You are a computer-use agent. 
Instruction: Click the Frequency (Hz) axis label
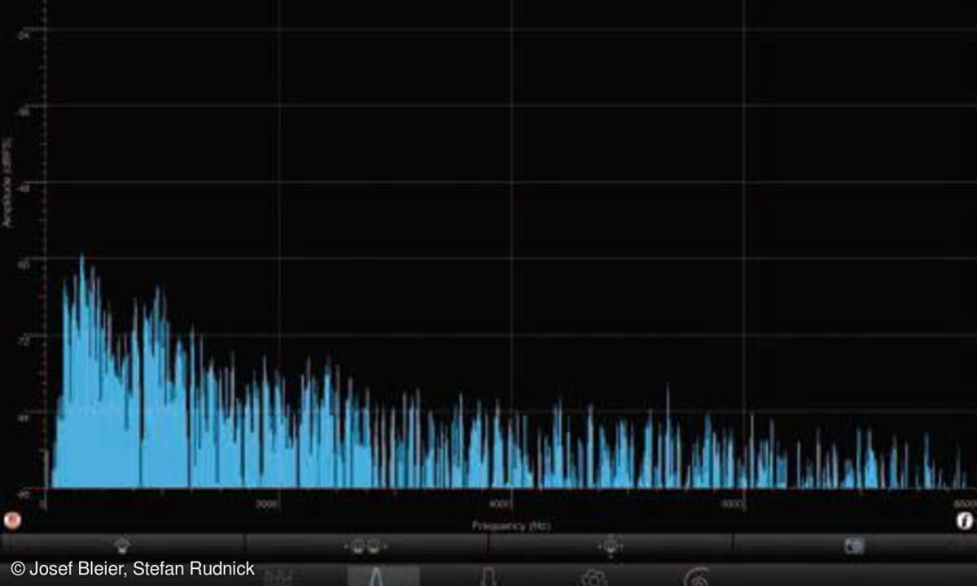click(512, 526)
